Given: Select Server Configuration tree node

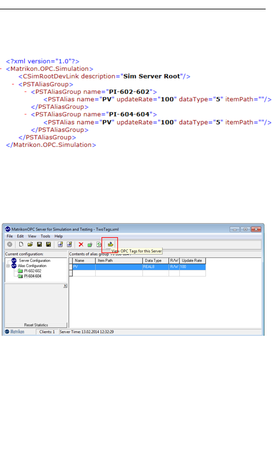Looking at the screenshot, I should pyautogui.click(x=34, y=261).
